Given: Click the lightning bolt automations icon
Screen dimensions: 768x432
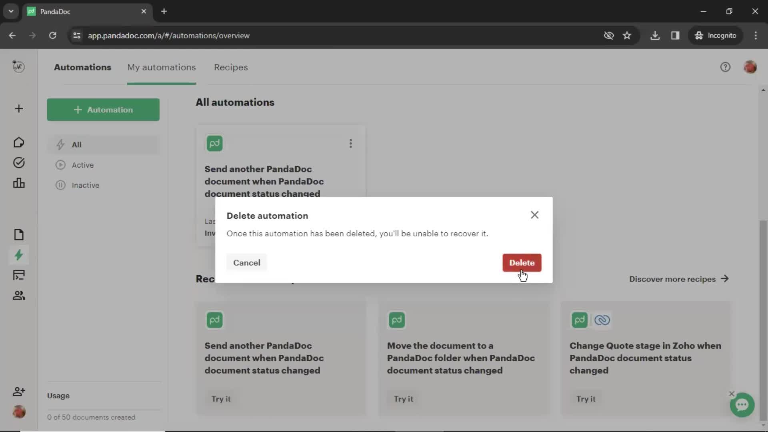Looking at the screenshot, I should coord(19,255).
